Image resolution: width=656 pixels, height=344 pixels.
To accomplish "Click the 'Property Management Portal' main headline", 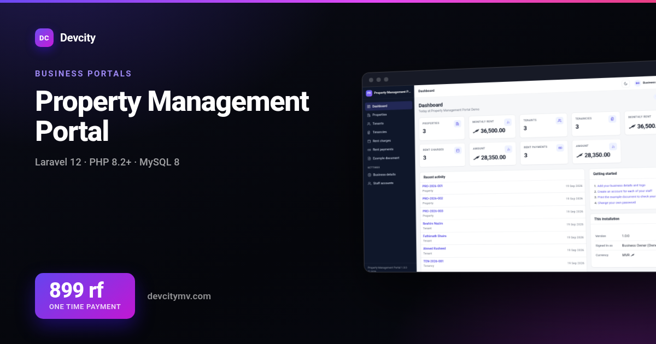I will pos(172,116).
